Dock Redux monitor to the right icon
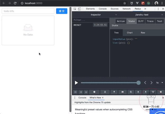 coord(81,92)
